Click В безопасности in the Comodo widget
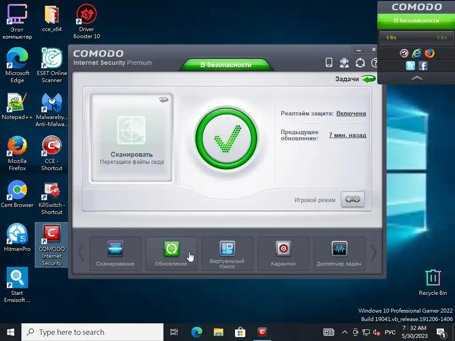 point(416,21)
